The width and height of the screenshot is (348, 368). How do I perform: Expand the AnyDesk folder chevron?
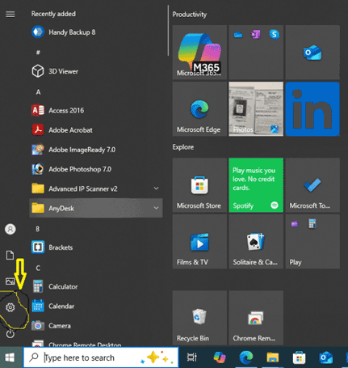coord(156,208)
